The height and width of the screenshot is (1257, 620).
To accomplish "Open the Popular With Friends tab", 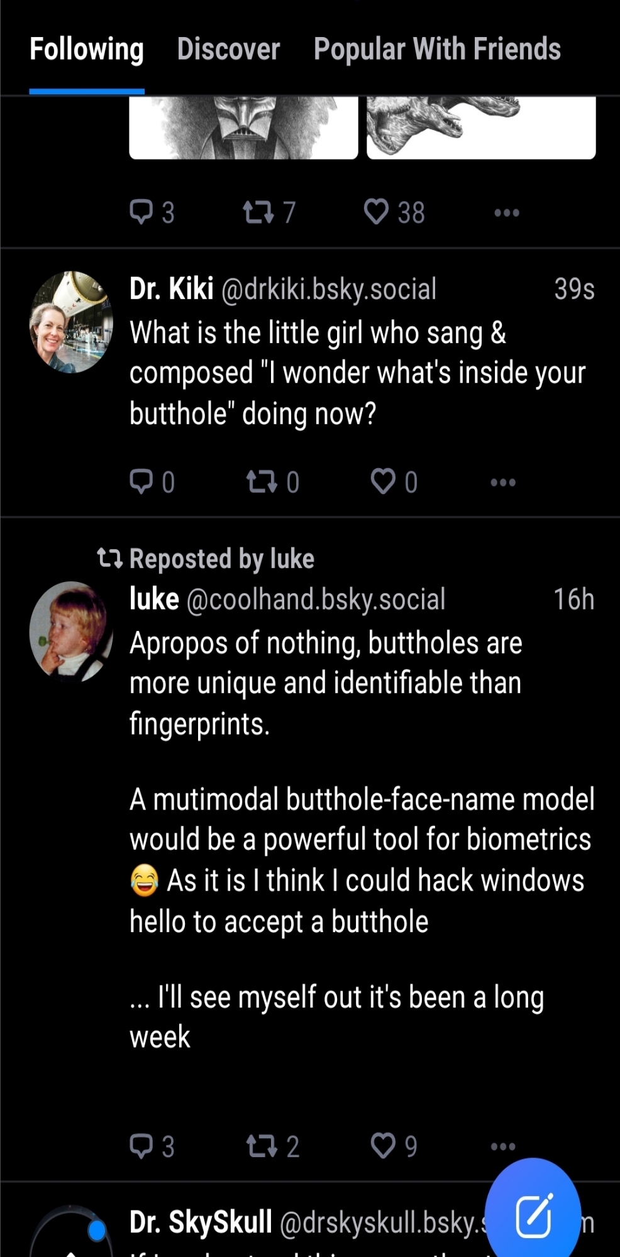I will 437,50.
